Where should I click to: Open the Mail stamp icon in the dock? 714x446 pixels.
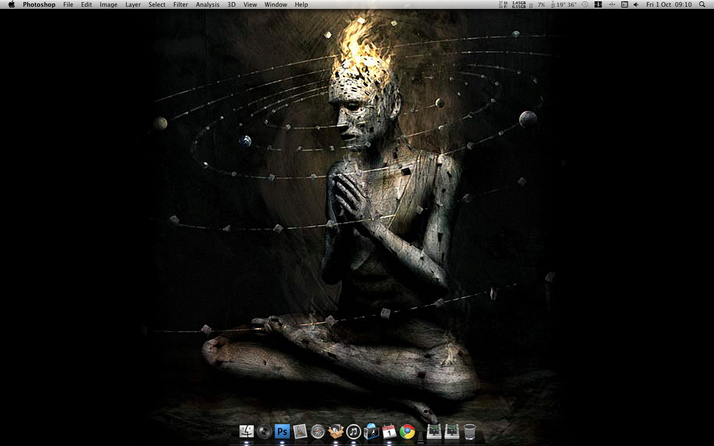[300, 432]
